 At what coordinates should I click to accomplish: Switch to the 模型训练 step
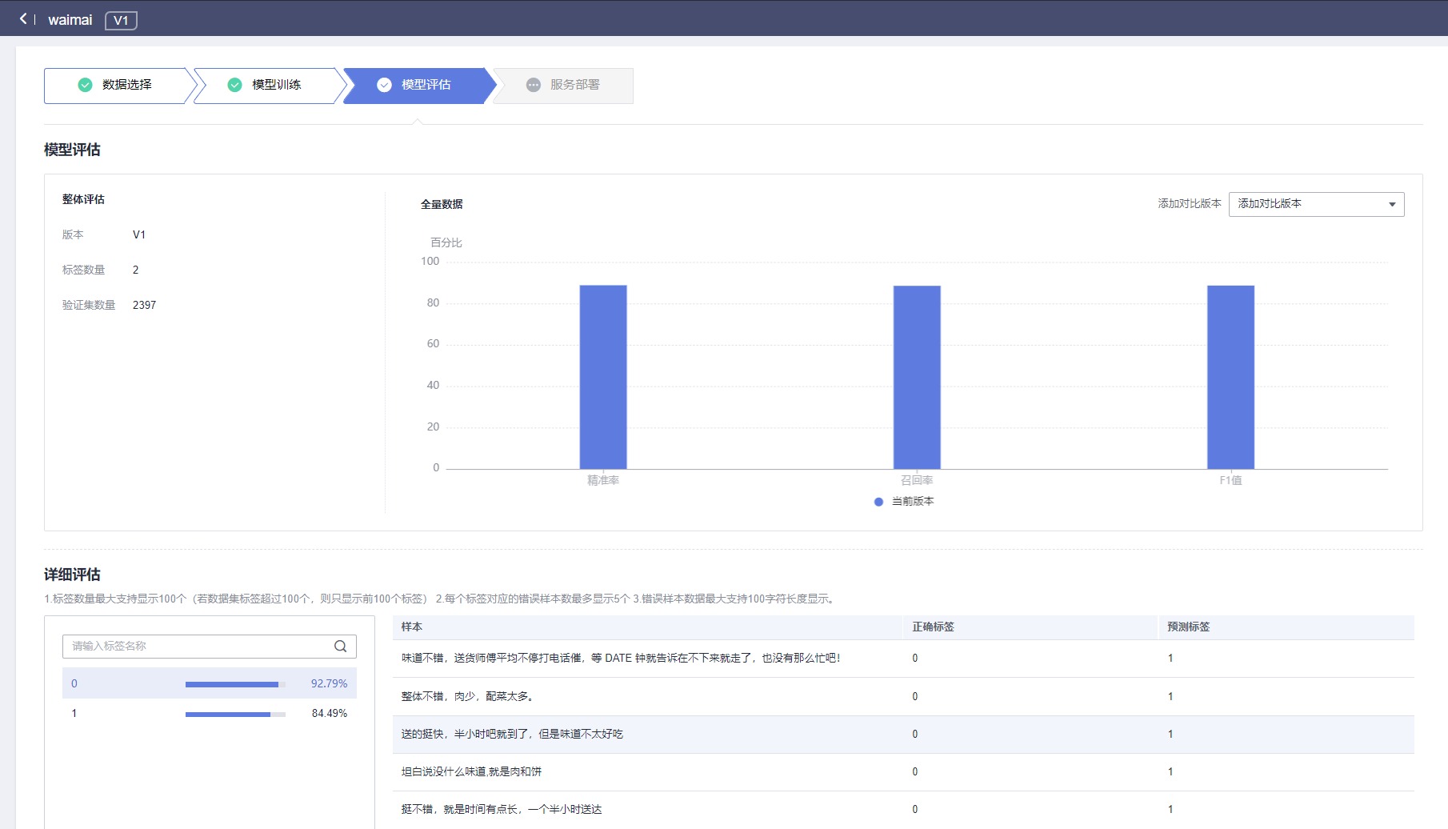pyautogui.click(x=276, y=85)
